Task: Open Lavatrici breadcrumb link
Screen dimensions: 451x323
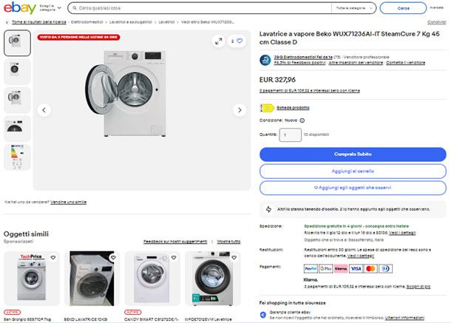Action: coord(166,22)
